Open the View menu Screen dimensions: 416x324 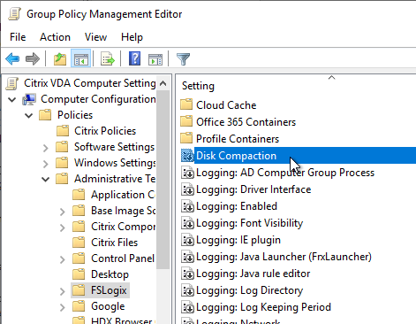point(95,37)
